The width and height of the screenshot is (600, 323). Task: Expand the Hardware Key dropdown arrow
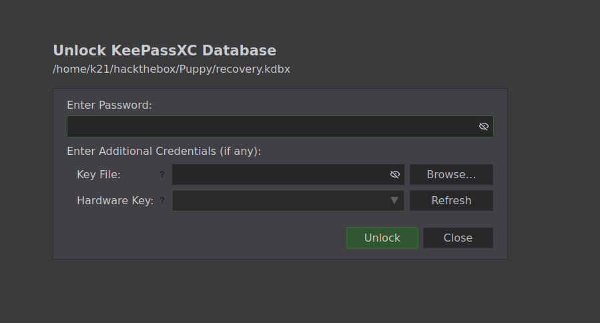[x=394, y=201]
